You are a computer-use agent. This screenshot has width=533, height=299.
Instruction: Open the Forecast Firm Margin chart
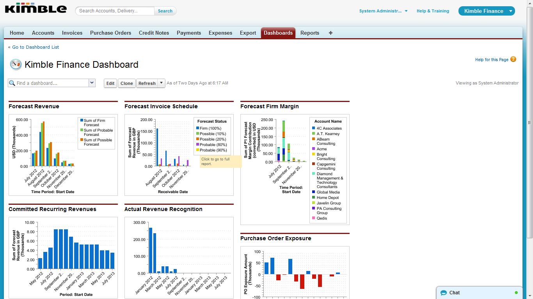point(295,169)
